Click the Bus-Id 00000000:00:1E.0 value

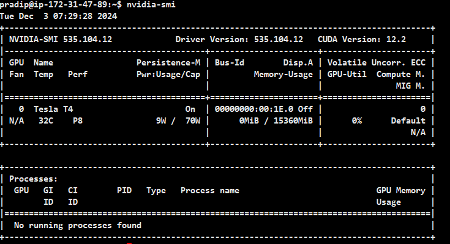coord(254,109)
